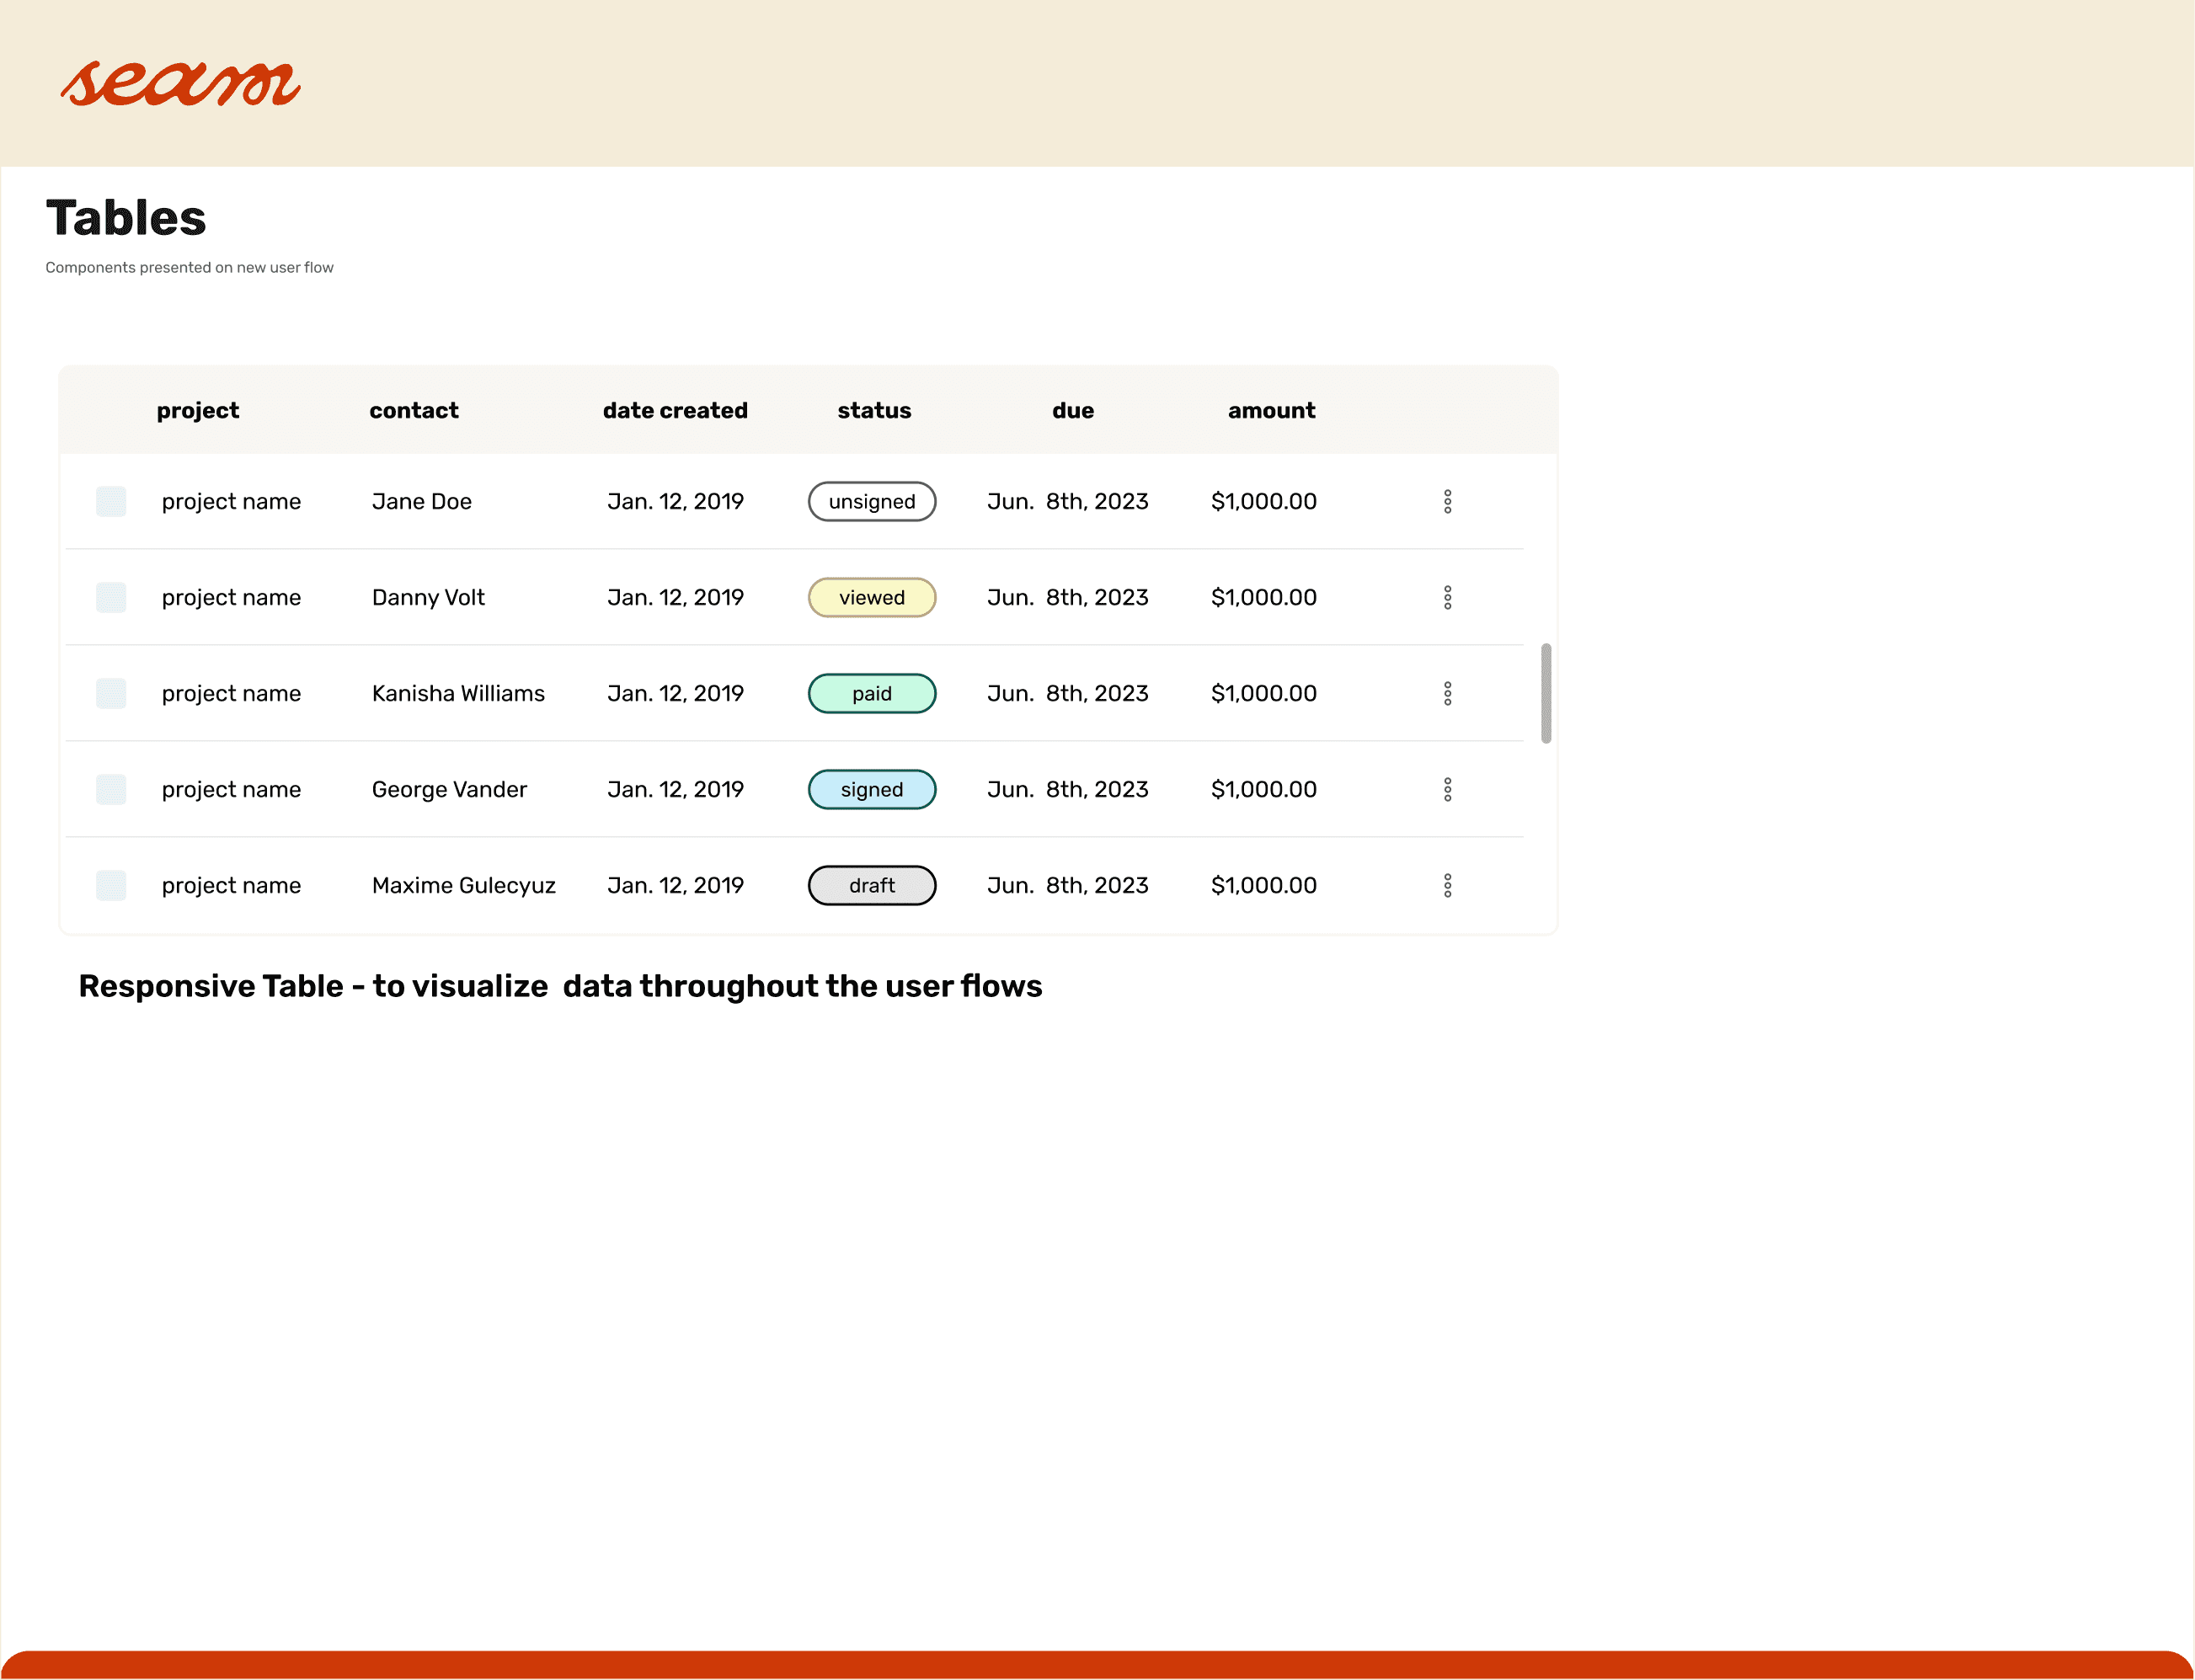Select the Jane Doe row checkbox
Viewport: 2195px width, 1680px height.
tap(111, 501)
